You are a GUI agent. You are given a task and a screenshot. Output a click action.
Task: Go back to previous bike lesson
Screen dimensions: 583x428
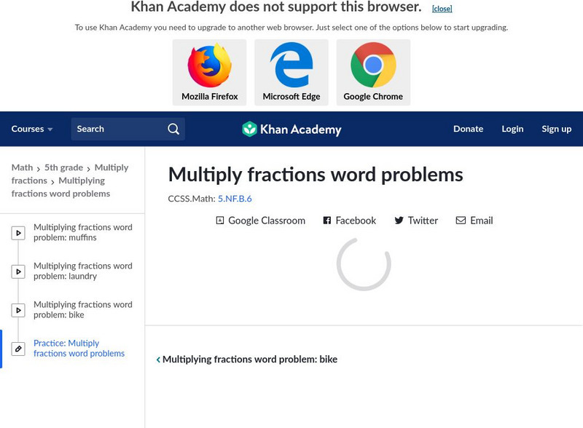246,360
